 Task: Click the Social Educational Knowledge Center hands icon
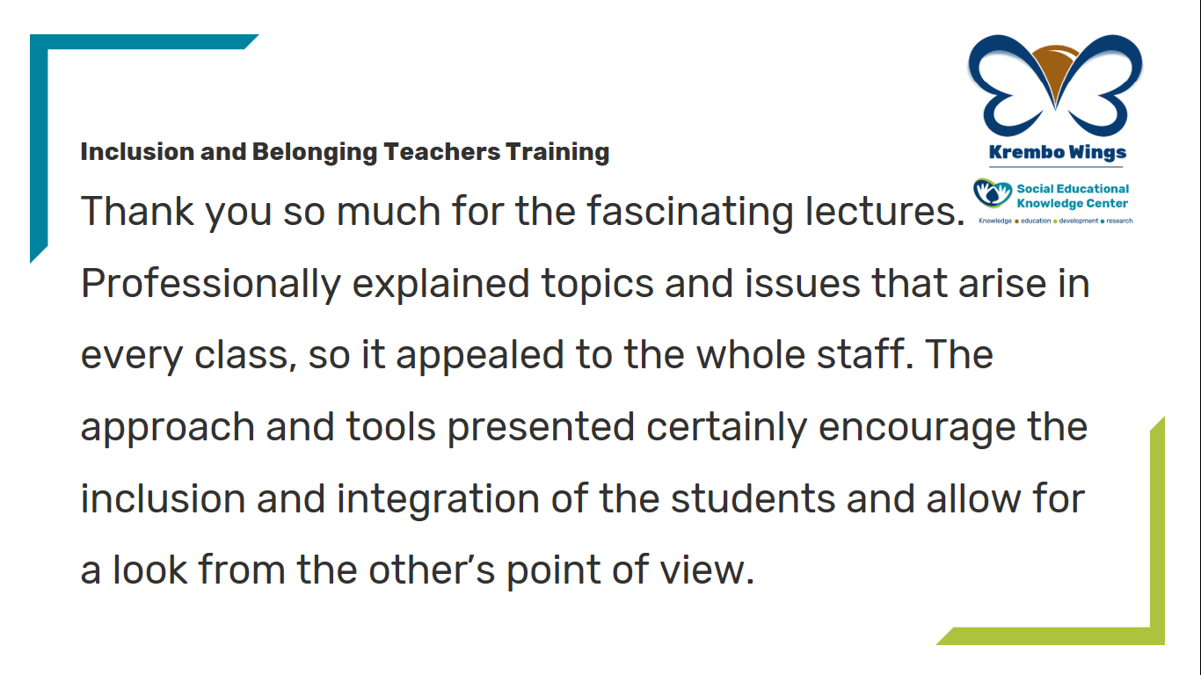[992, 193]
